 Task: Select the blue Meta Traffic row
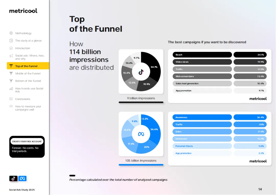pos(202,125)
